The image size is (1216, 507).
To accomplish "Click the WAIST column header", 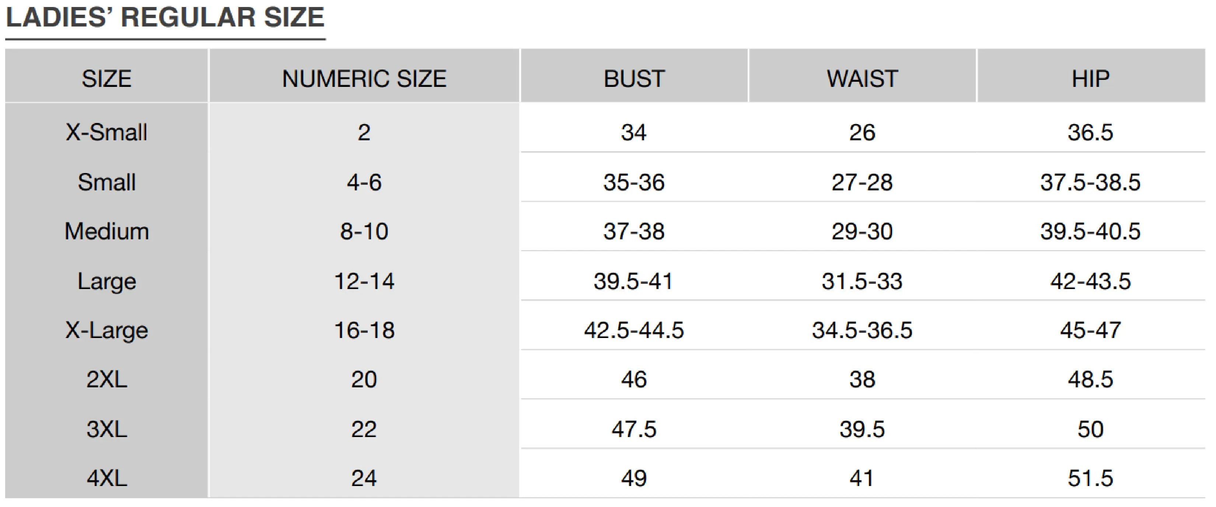I will 862,78.
